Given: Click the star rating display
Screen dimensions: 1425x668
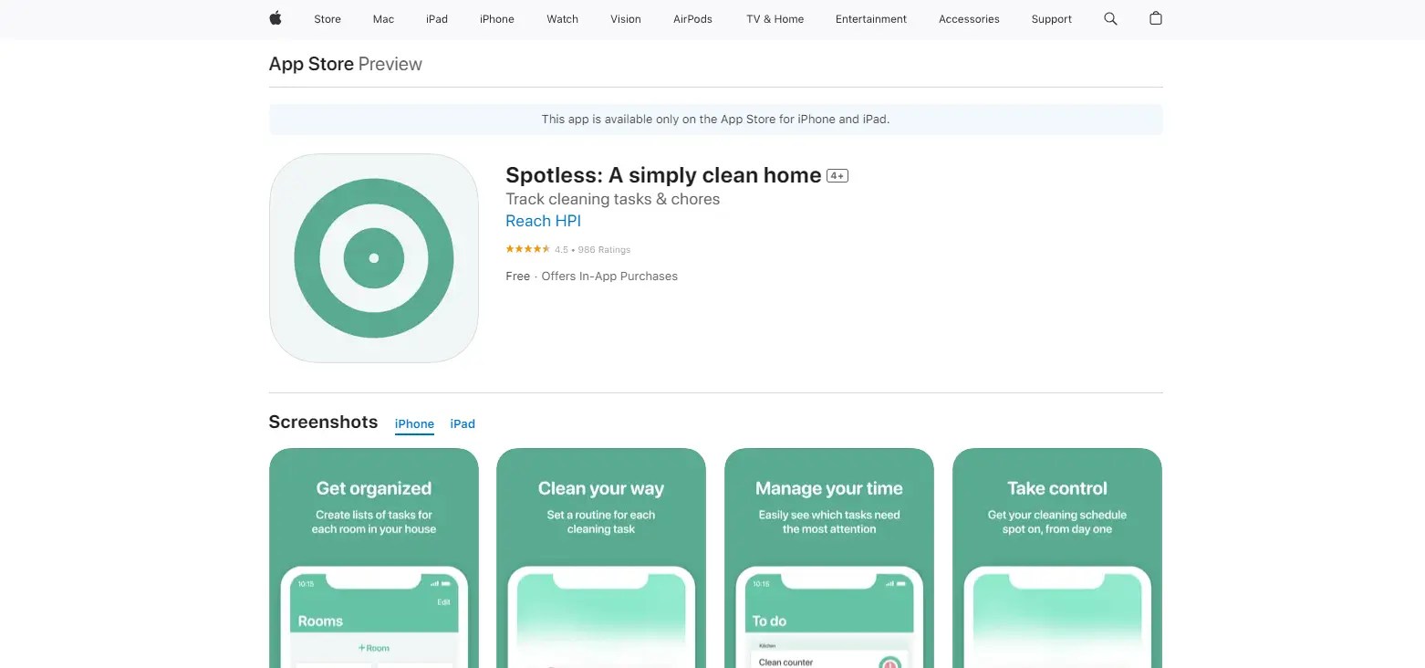Looking at the screenshot, I should pos(527,248).
